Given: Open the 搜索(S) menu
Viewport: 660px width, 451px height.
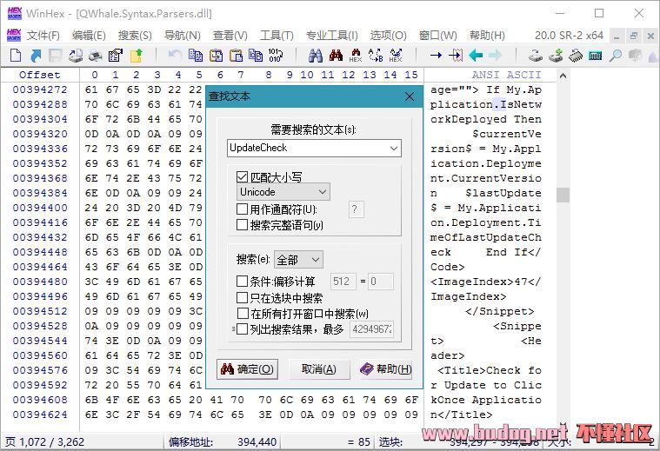Looking at the screenshot, I should [x=135, y=36].
